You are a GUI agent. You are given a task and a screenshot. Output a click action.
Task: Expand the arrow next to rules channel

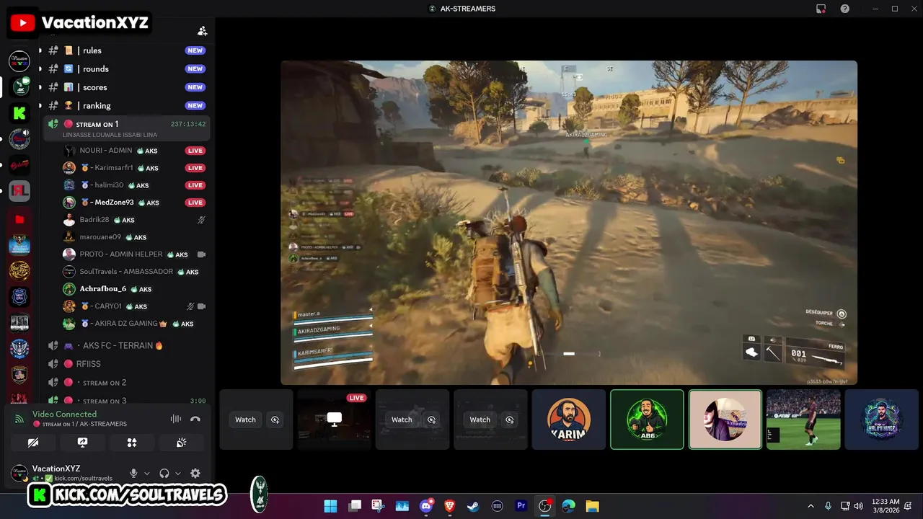coord(40,50)
